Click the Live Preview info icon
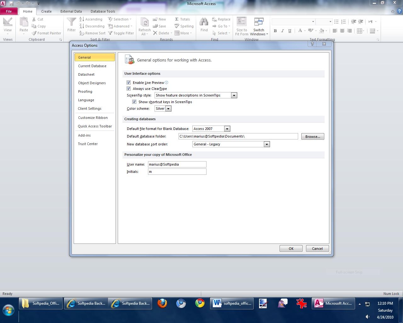 [167, 83]
